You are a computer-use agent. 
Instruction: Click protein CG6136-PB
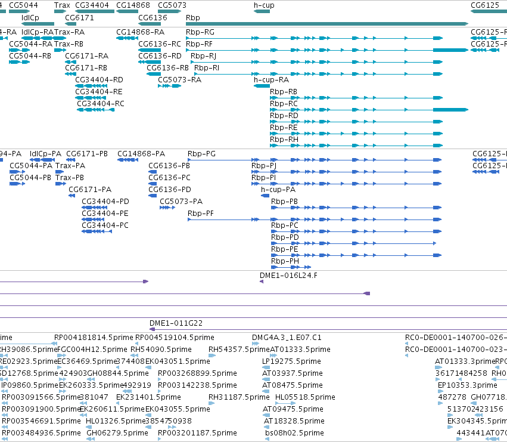[169, 166]
